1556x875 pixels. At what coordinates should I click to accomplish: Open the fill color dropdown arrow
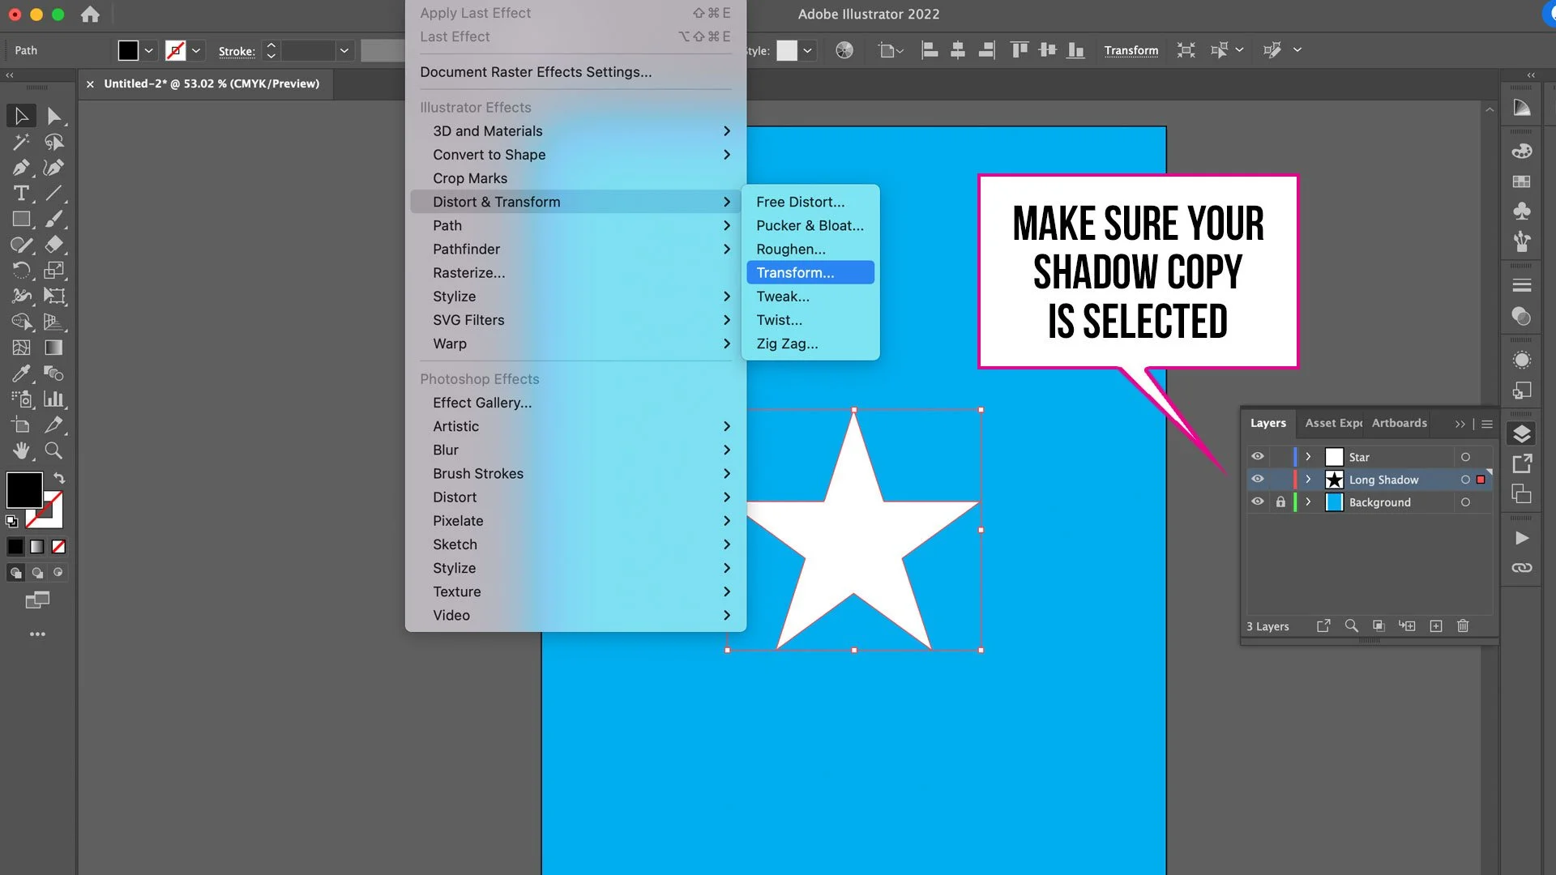[x=149, y=50]
